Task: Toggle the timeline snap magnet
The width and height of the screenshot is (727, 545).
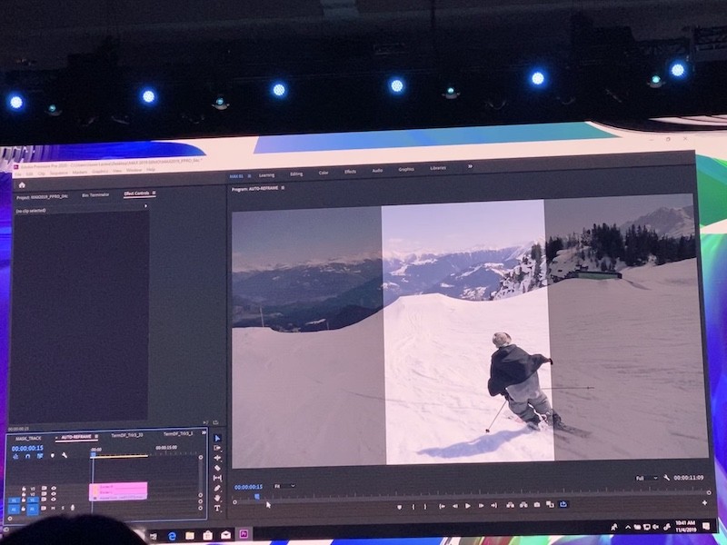Action: (x=27, y=456)
